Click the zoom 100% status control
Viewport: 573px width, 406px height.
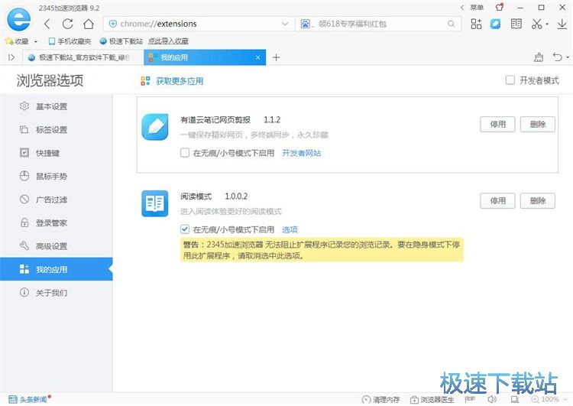click(545, 399)
